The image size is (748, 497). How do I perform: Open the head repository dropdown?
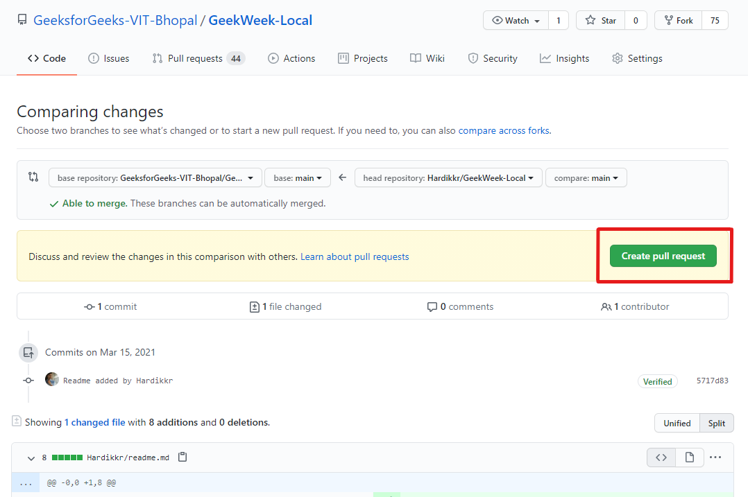point(448,177)
